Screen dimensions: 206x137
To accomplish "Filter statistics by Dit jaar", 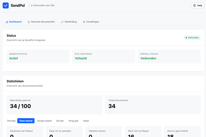I will pos(60,121).
